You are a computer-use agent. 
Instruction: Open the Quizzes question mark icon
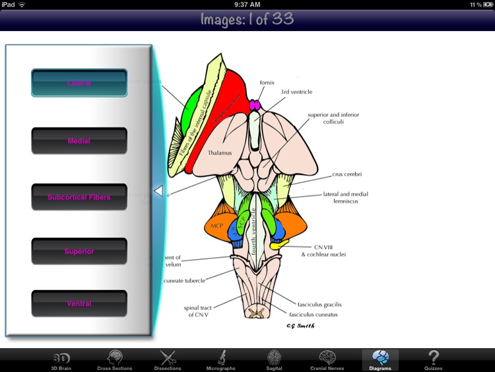pos(434,357)
